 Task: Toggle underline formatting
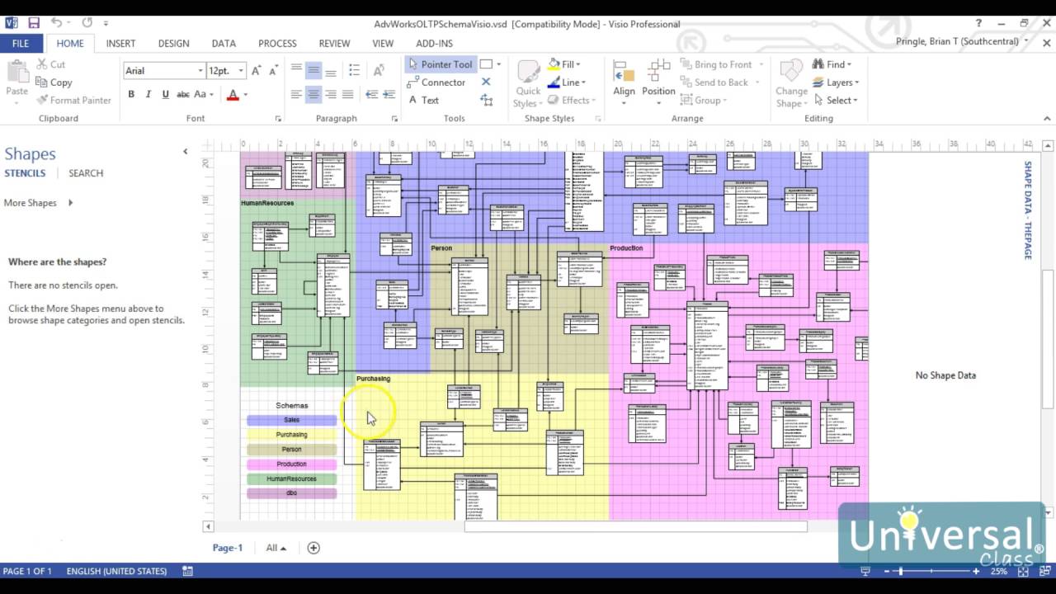click(x=166, y=95)
